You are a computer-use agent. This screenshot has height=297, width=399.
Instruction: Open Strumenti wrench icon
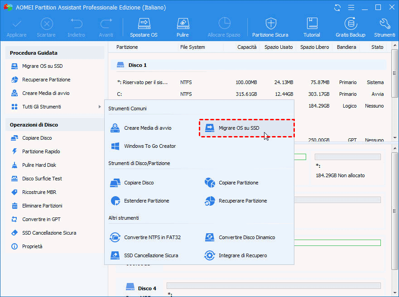click(x=385, y=28)
